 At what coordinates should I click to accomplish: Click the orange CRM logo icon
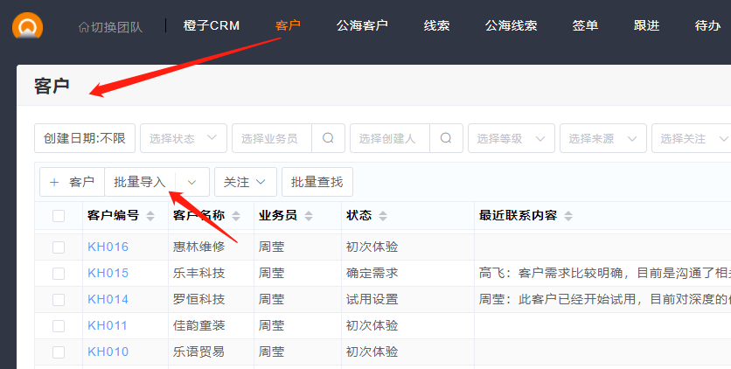pos(28,25)
